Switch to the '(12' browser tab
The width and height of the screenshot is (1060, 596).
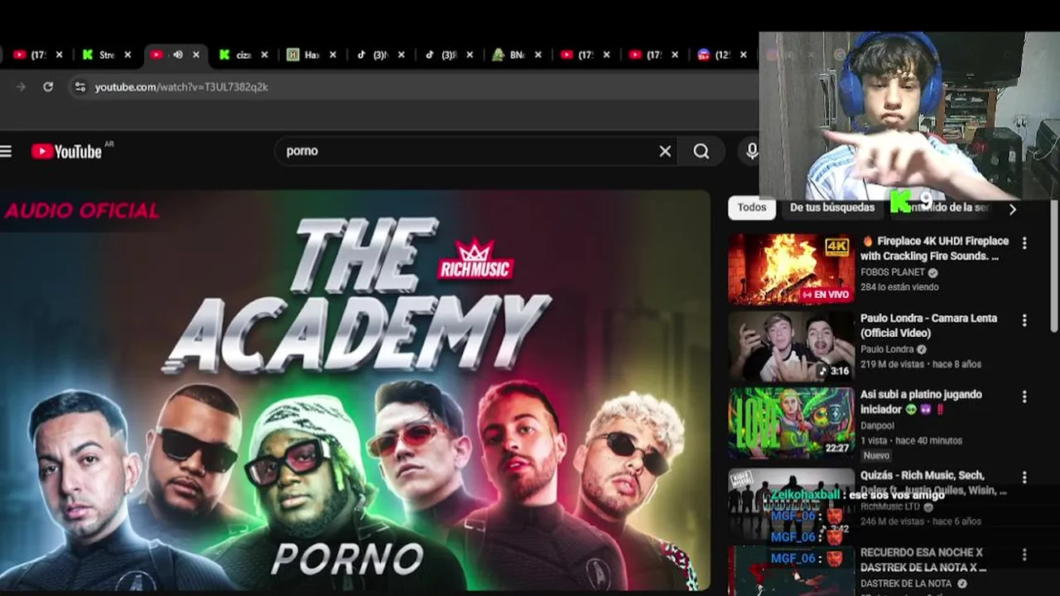pyautogui.click(x=715, y=55)
